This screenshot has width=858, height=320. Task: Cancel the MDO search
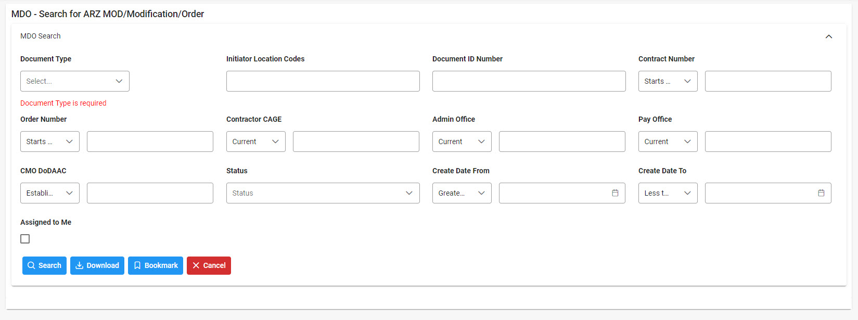pos(209,265)
